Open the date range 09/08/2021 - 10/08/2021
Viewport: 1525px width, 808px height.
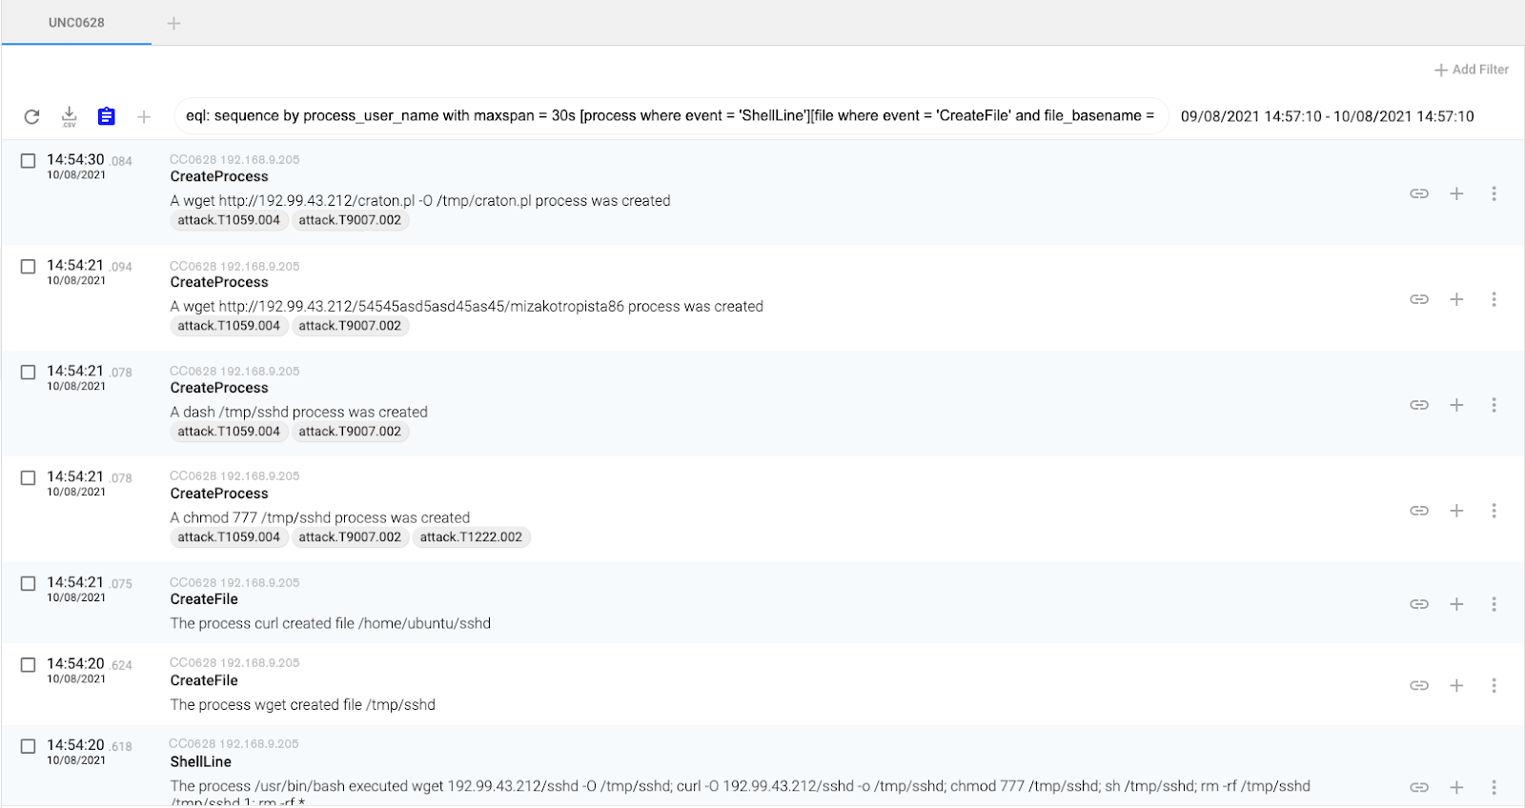pos(1327,116)
